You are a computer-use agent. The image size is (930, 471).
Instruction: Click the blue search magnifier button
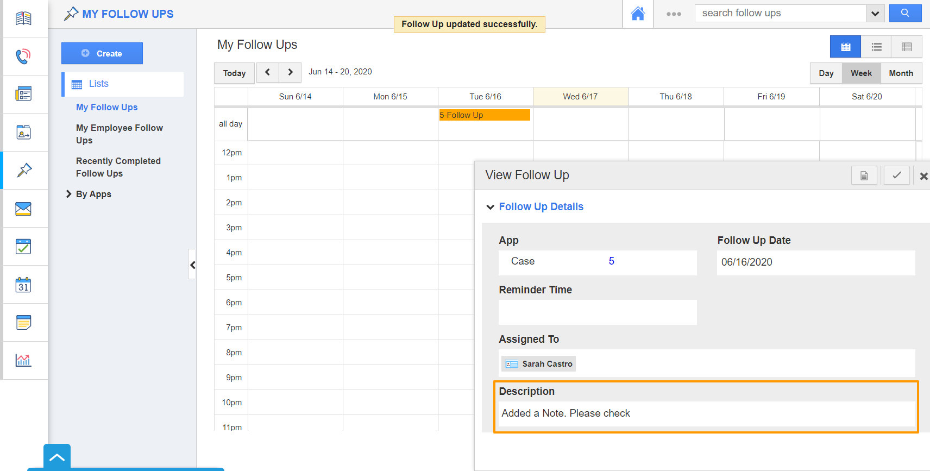905,13
